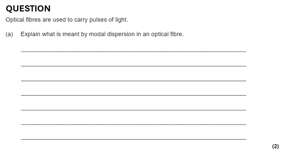
Task: Click the (a) part label
Action: [x=9, y=34]
